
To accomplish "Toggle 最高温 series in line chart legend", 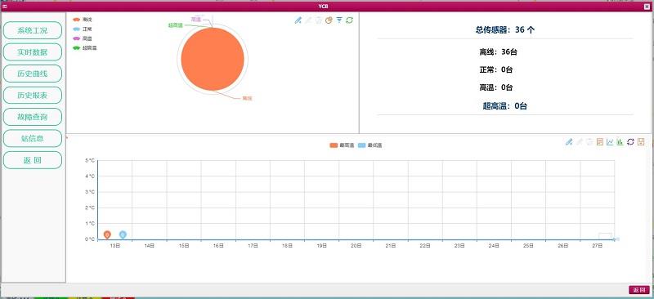I will click(x=342, y=145).
